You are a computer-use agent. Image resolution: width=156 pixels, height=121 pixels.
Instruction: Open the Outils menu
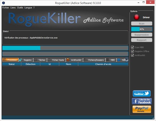(x=20, y=8)
